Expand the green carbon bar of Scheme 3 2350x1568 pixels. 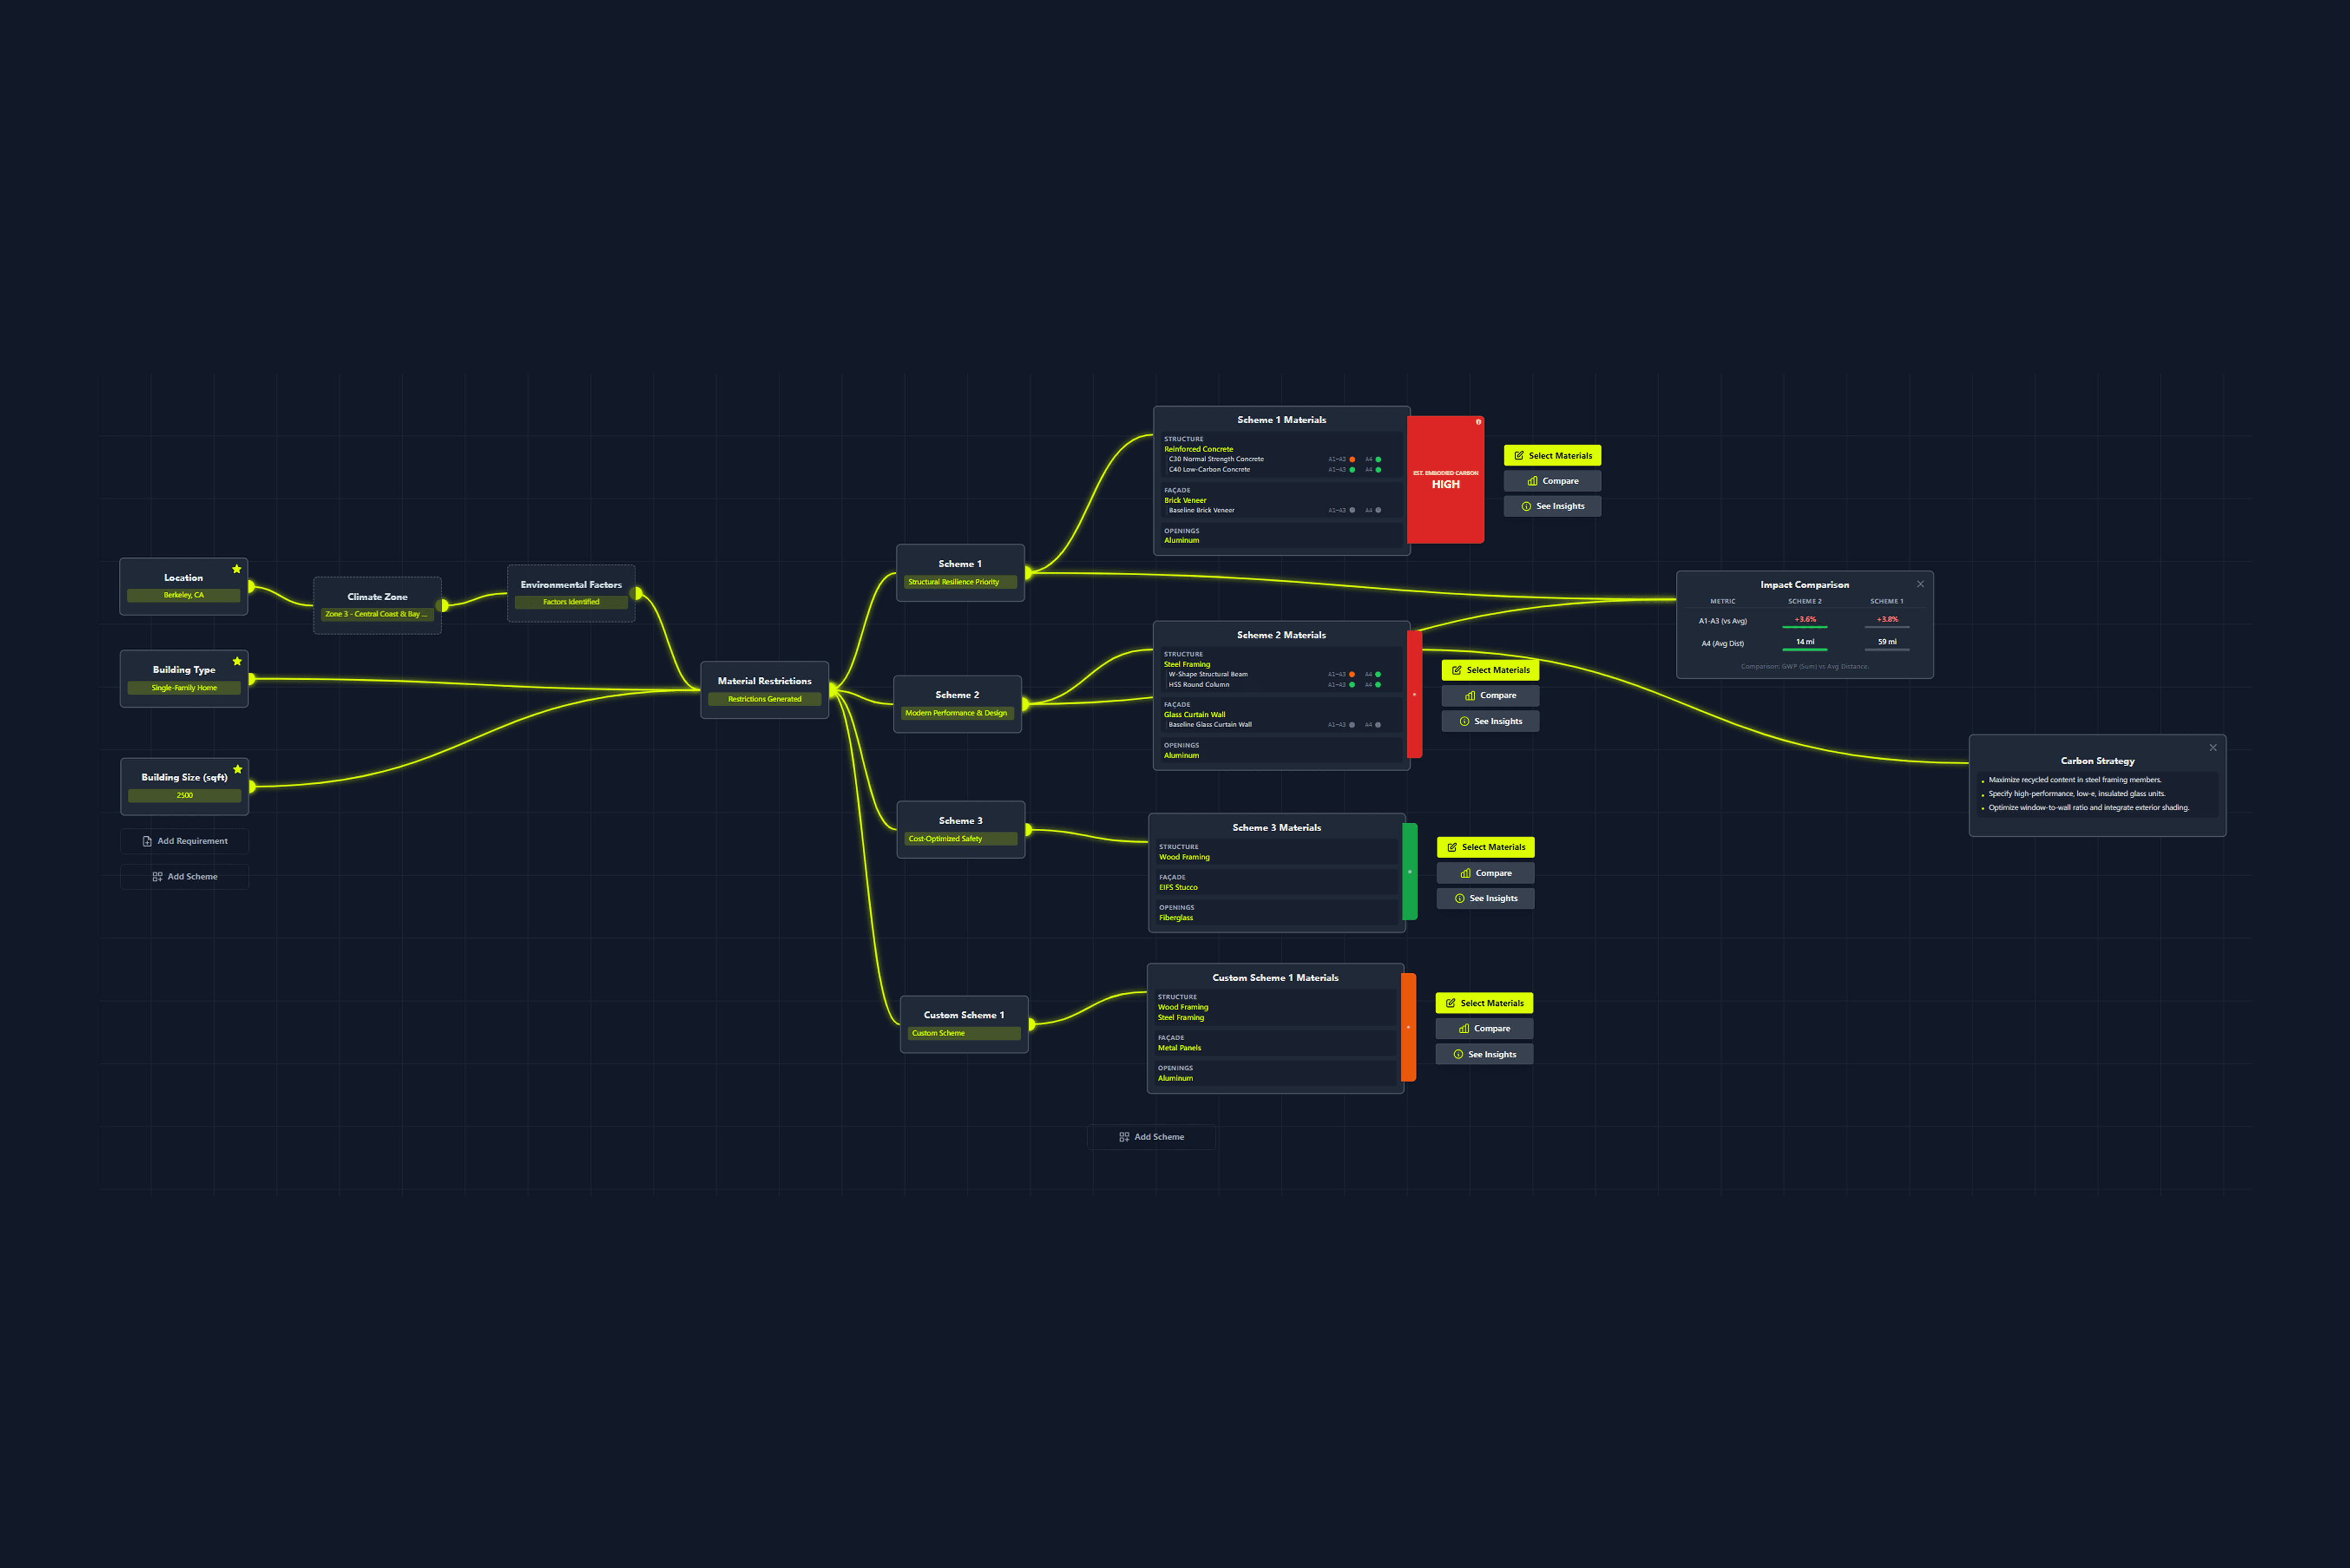click(x=1410, y=871)
